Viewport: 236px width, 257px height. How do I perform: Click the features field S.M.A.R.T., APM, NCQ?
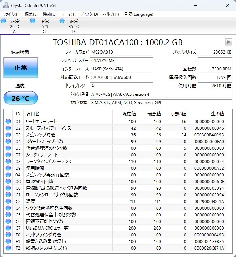pos(161,103)
